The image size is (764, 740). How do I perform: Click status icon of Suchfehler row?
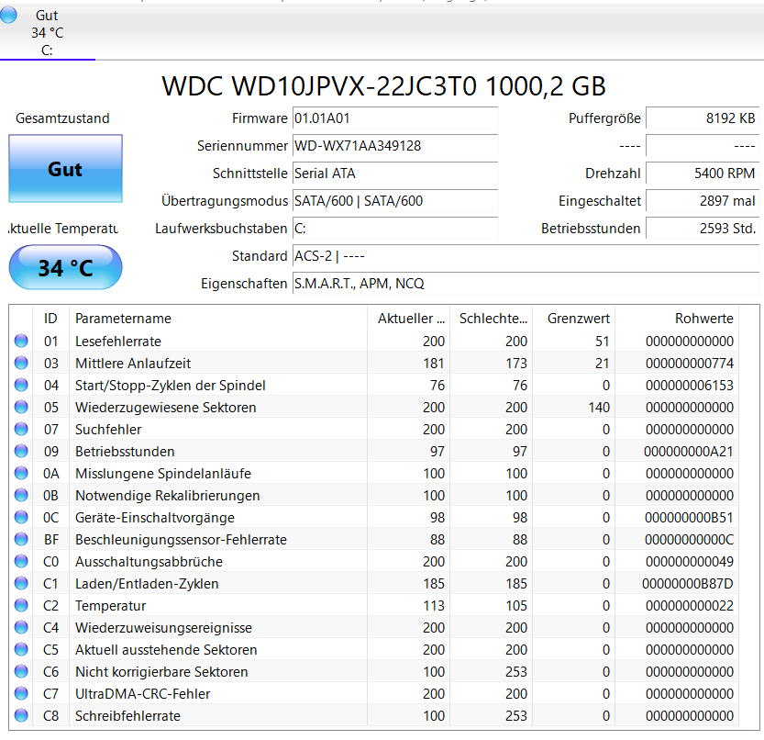tap(21, 429)
